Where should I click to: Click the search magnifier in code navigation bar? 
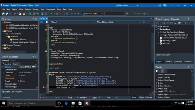tap(144, 22)
